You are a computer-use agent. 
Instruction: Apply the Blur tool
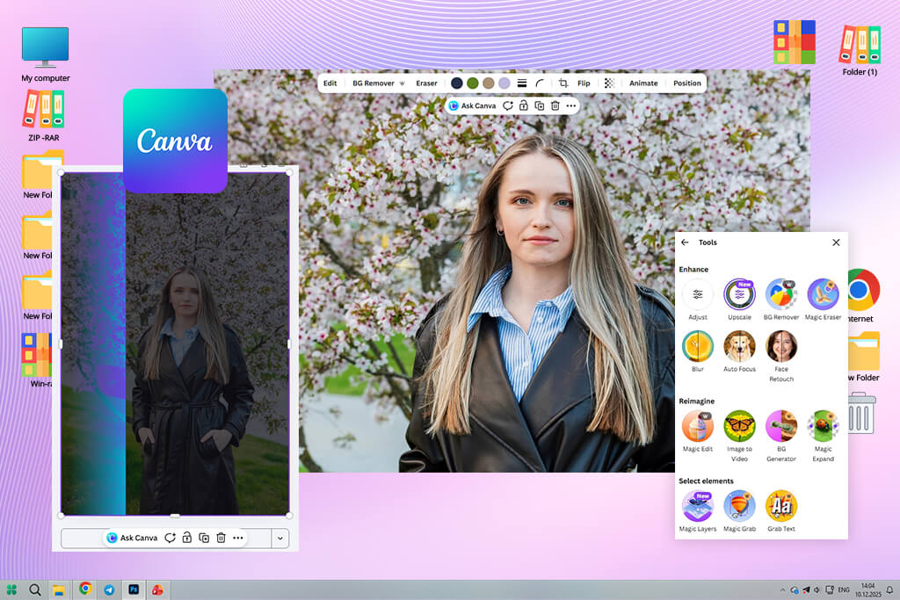697,346
